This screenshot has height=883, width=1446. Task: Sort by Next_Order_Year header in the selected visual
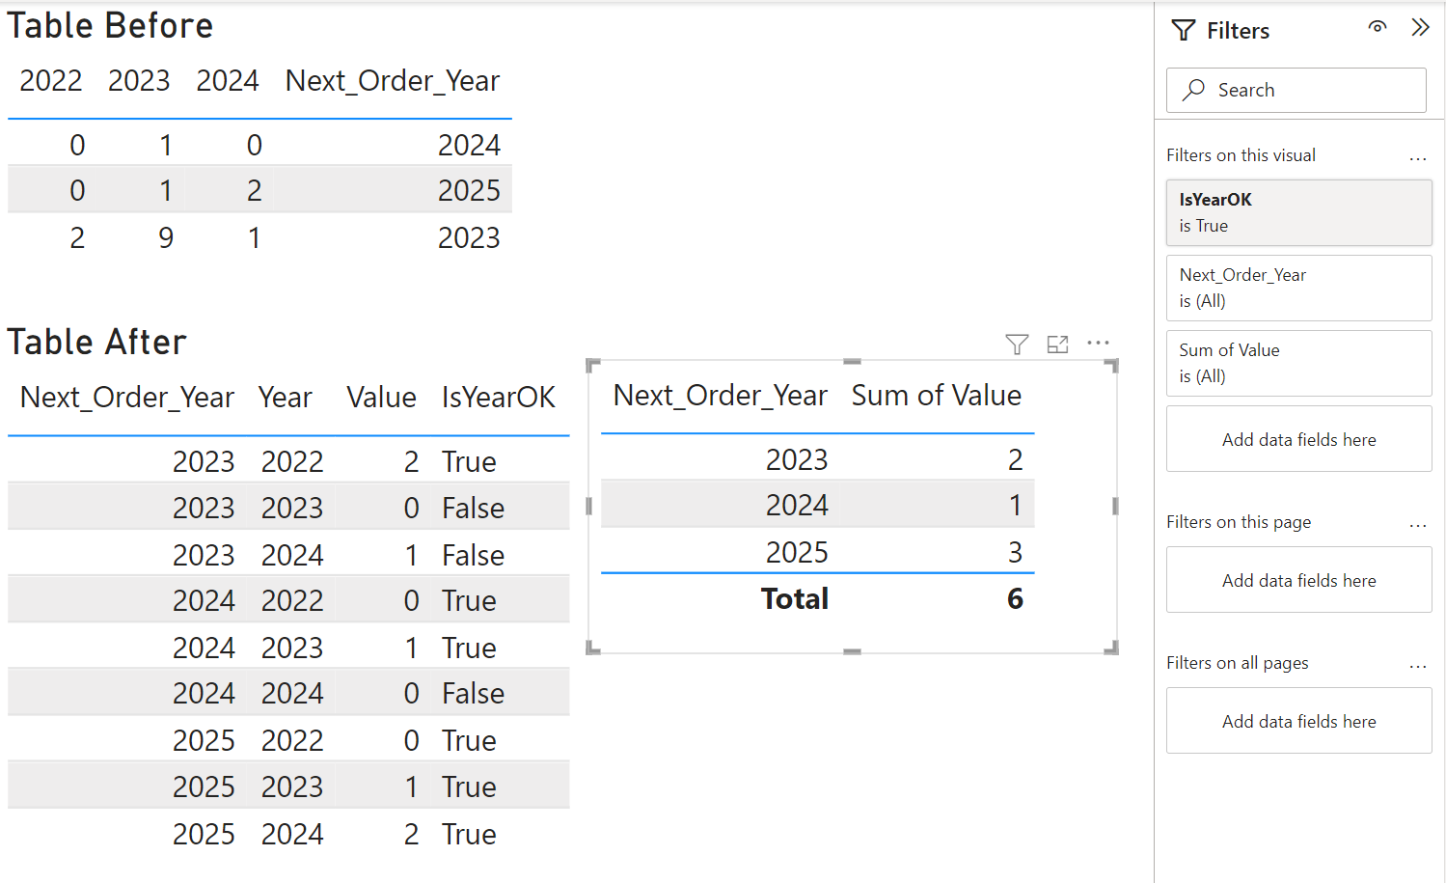pos(721,396)
